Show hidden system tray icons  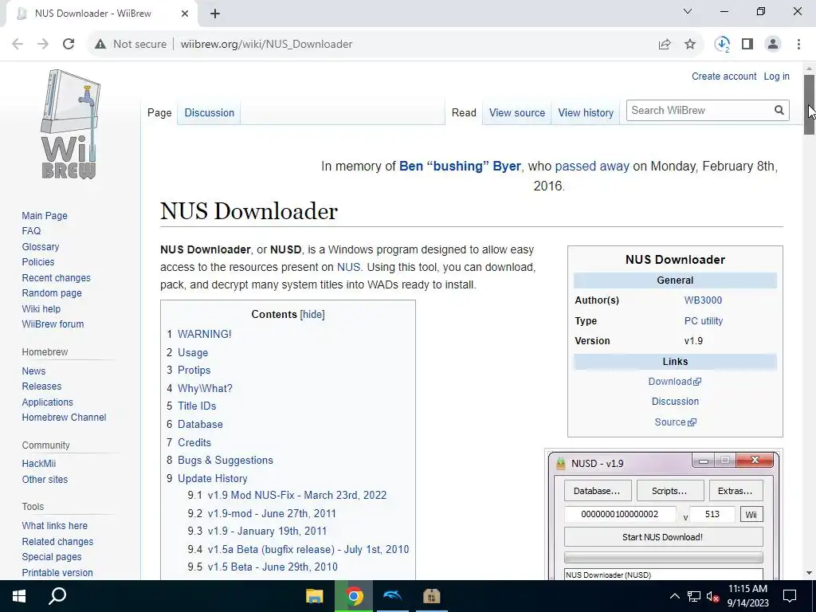674,596
